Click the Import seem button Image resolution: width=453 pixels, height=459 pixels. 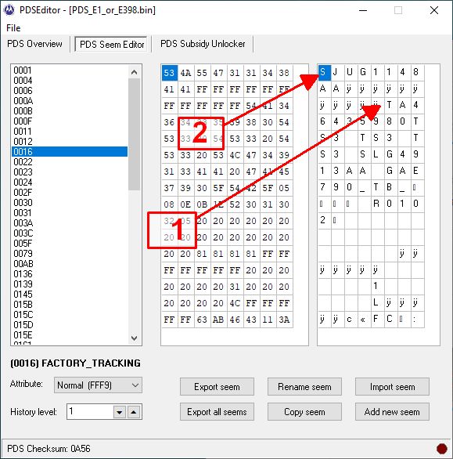(x=392, y=387)
